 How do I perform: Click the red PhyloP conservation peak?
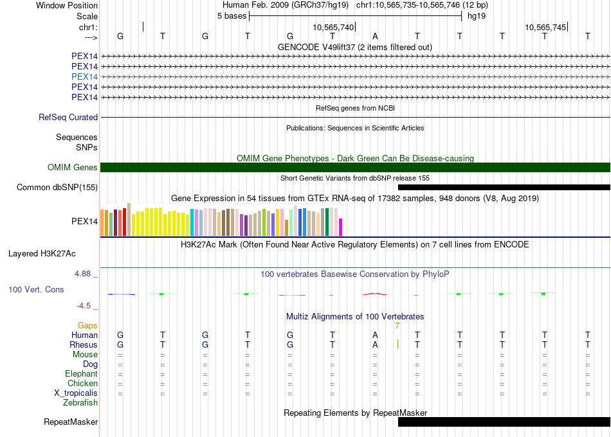coord(375,294)
